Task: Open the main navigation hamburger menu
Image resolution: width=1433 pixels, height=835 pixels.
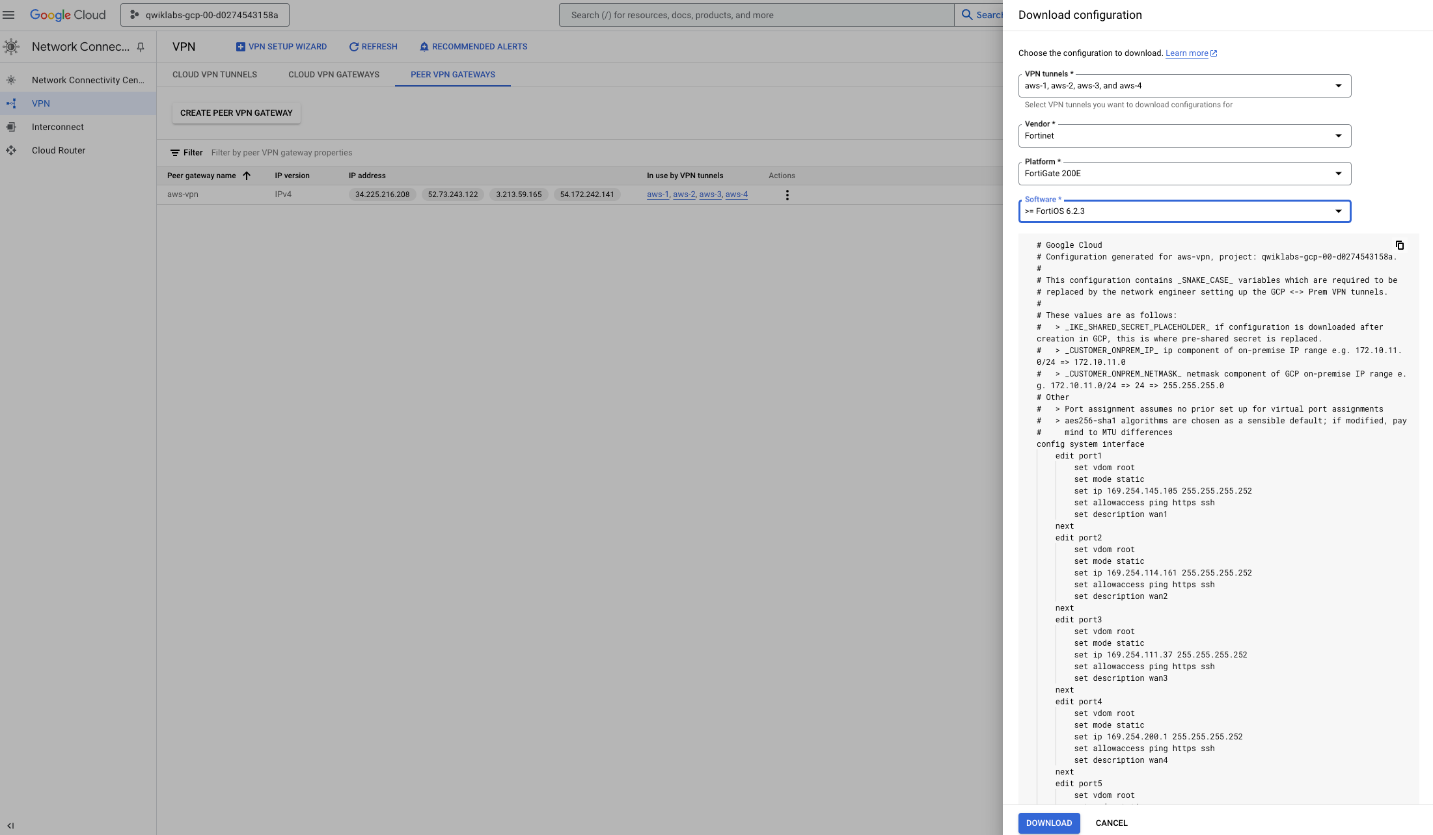Action: (x=8, y=14)
